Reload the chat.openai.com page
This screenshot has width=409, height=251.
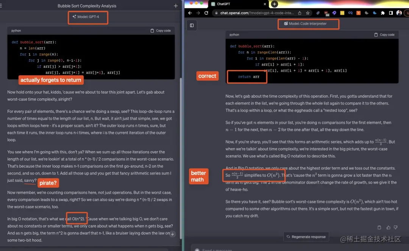206,13
